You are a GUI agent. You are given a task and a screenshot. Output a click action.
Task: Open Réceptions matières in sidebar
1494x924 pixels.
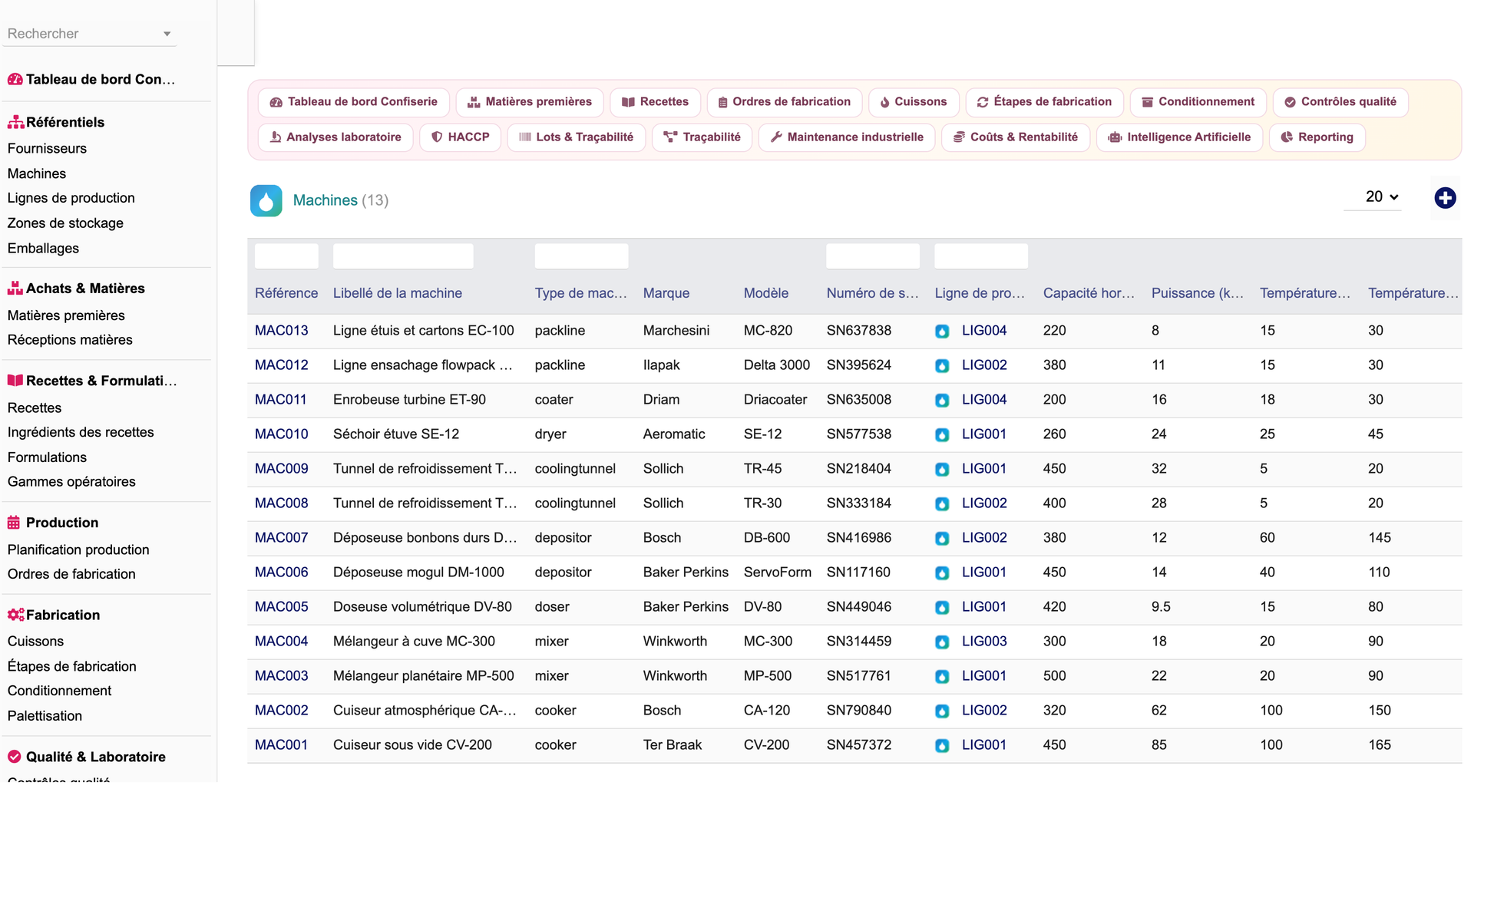click(70, 340)
